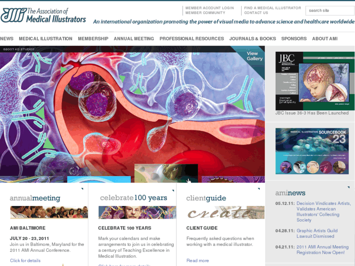Open the Member Community link
The width and height of the screenshot is (355, 266).
pyautogui.click(x=205, y=13)
